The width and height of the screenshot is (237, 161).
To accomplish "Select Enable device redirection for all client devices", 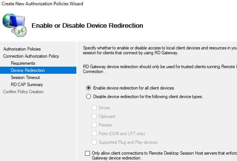I will (x=89, y=88).
